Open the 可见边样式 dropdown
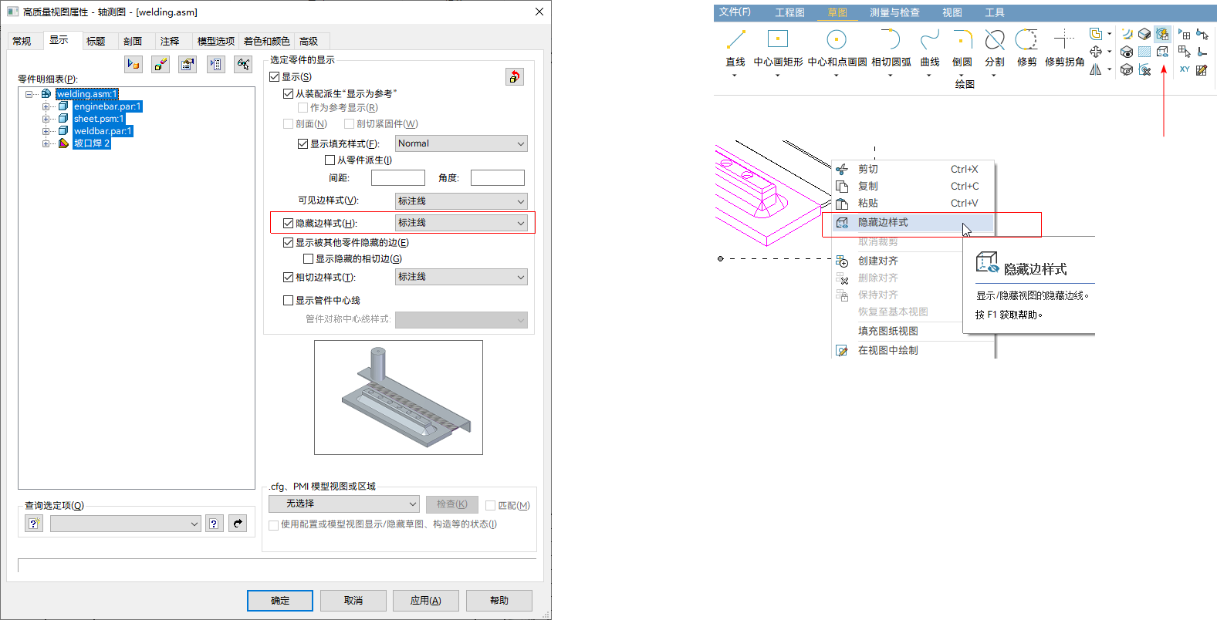The image size is (1217, 620). [461, 201]
